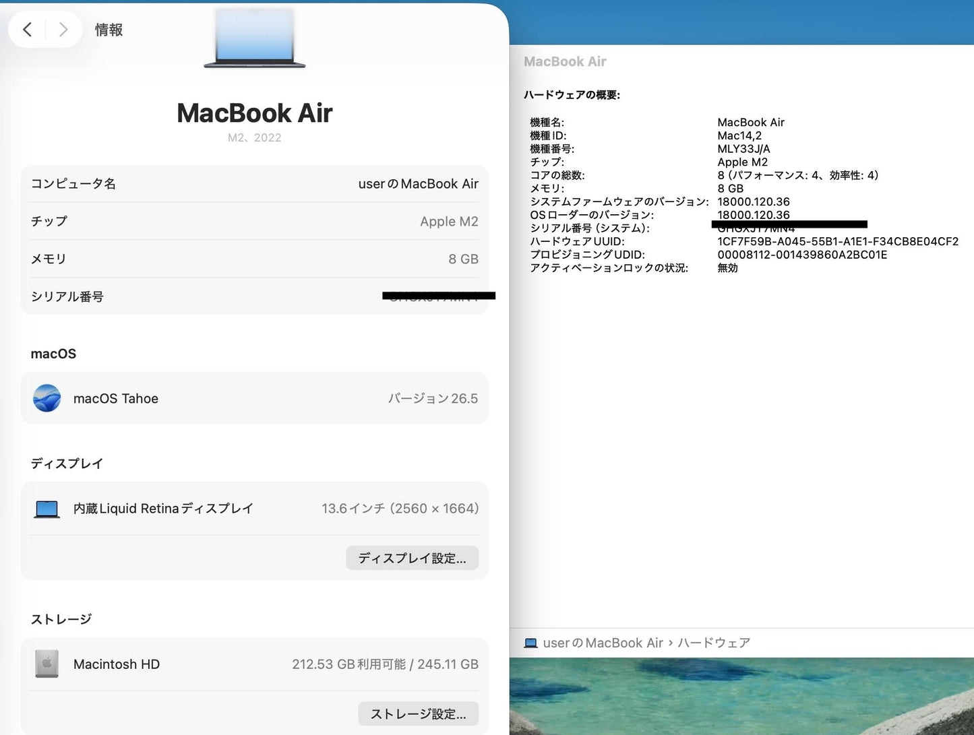This screenshot has height=735, width=974.
Task: Click the MacBook Air heading in System Information
Action: (x=565, y=61)
